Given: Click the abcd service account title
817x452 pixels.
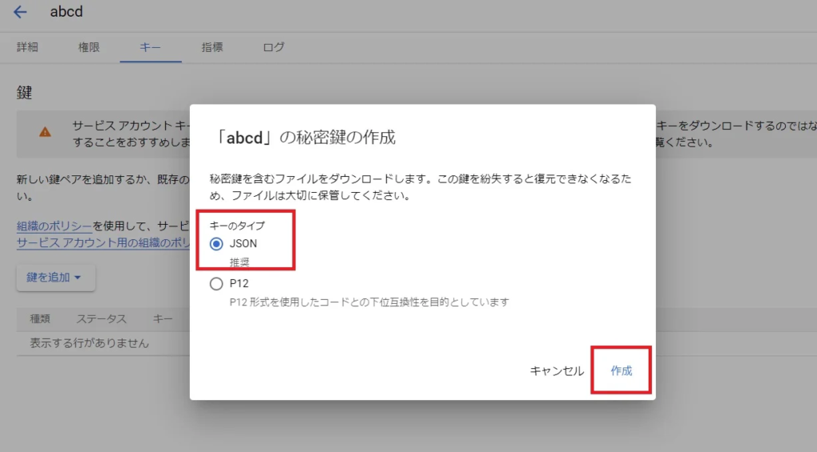Looking at the screenshot, I should [x=66, y=12].
